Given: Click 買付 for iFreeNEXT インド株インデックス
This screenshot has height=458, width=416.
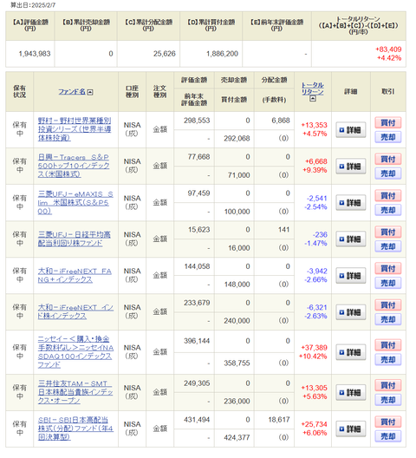Looking at the screenshot, I should pos(388,305).
